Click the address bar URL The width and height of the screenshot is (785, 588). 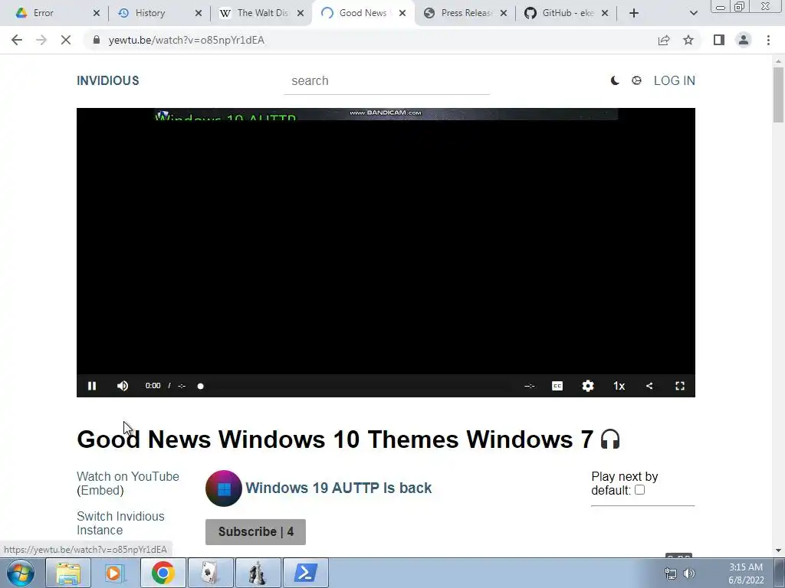(186, 40)
